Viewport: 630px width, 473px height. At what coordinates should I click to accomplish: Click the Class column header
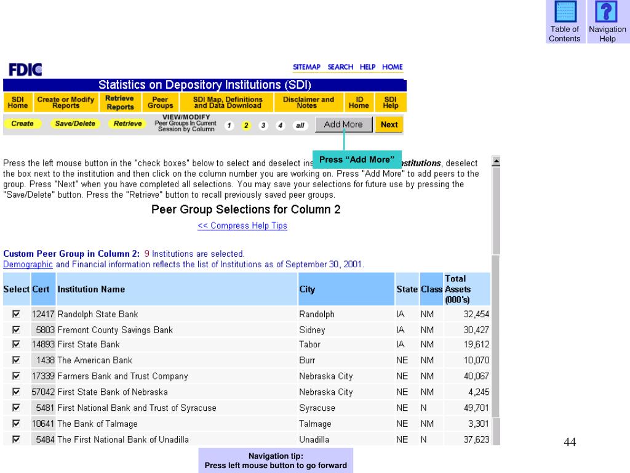pyautogui.click(x=431, y=289)
